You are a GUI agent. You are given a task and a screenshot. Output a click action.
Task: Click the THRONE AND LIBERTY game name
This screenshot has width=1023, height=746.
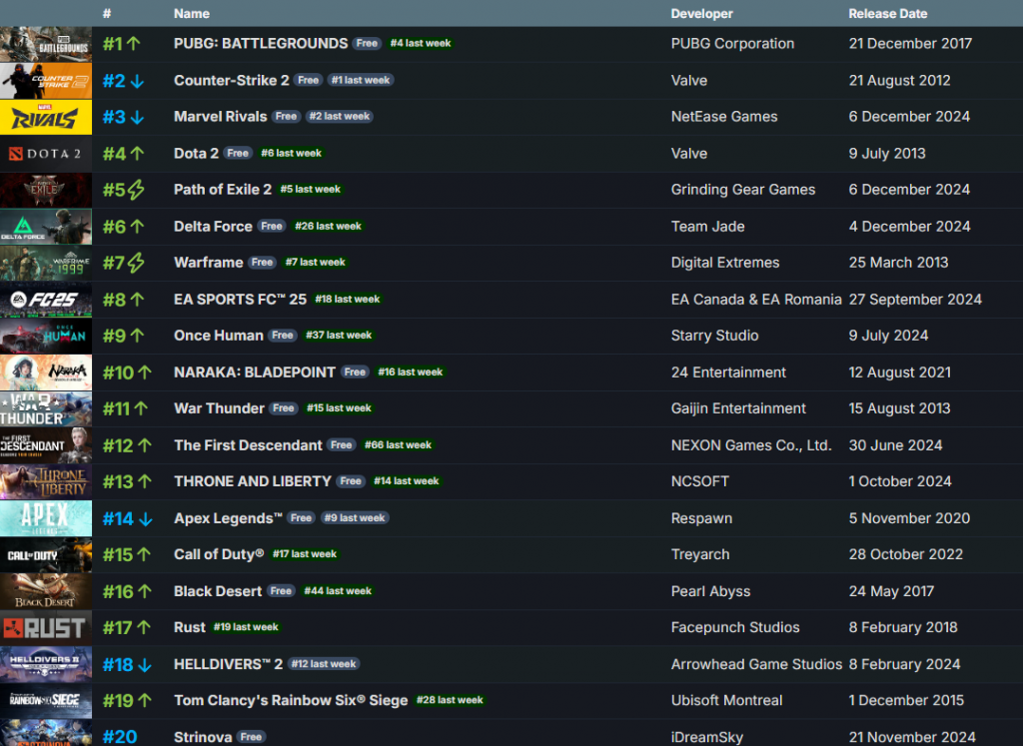click(x=253, y=481)
